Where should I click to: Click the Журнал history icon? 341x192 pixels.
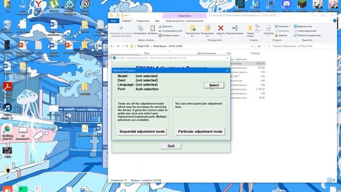(x=277, y=35)
